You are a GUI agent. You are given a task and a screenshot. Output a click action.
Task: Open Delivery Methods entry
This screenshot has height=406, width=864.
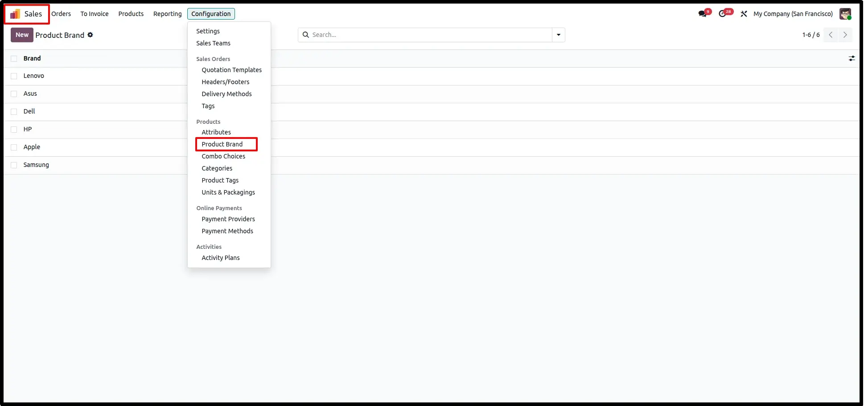[226, 94]
